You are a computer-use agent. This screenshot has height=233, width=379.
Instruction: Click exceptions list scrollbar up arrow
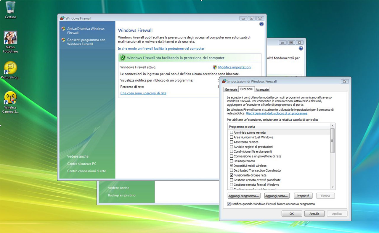coord(333,126)
